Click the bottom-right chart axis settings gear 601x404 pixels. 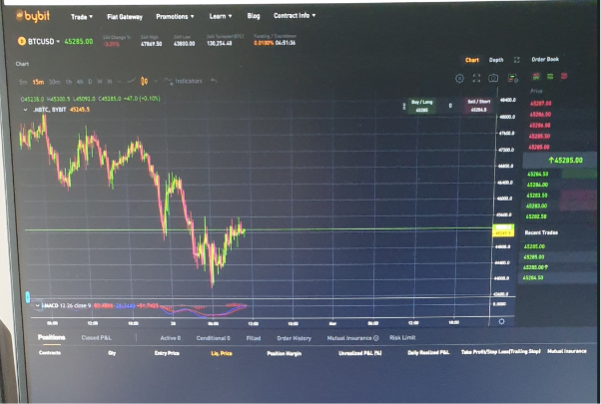point(501,321)
